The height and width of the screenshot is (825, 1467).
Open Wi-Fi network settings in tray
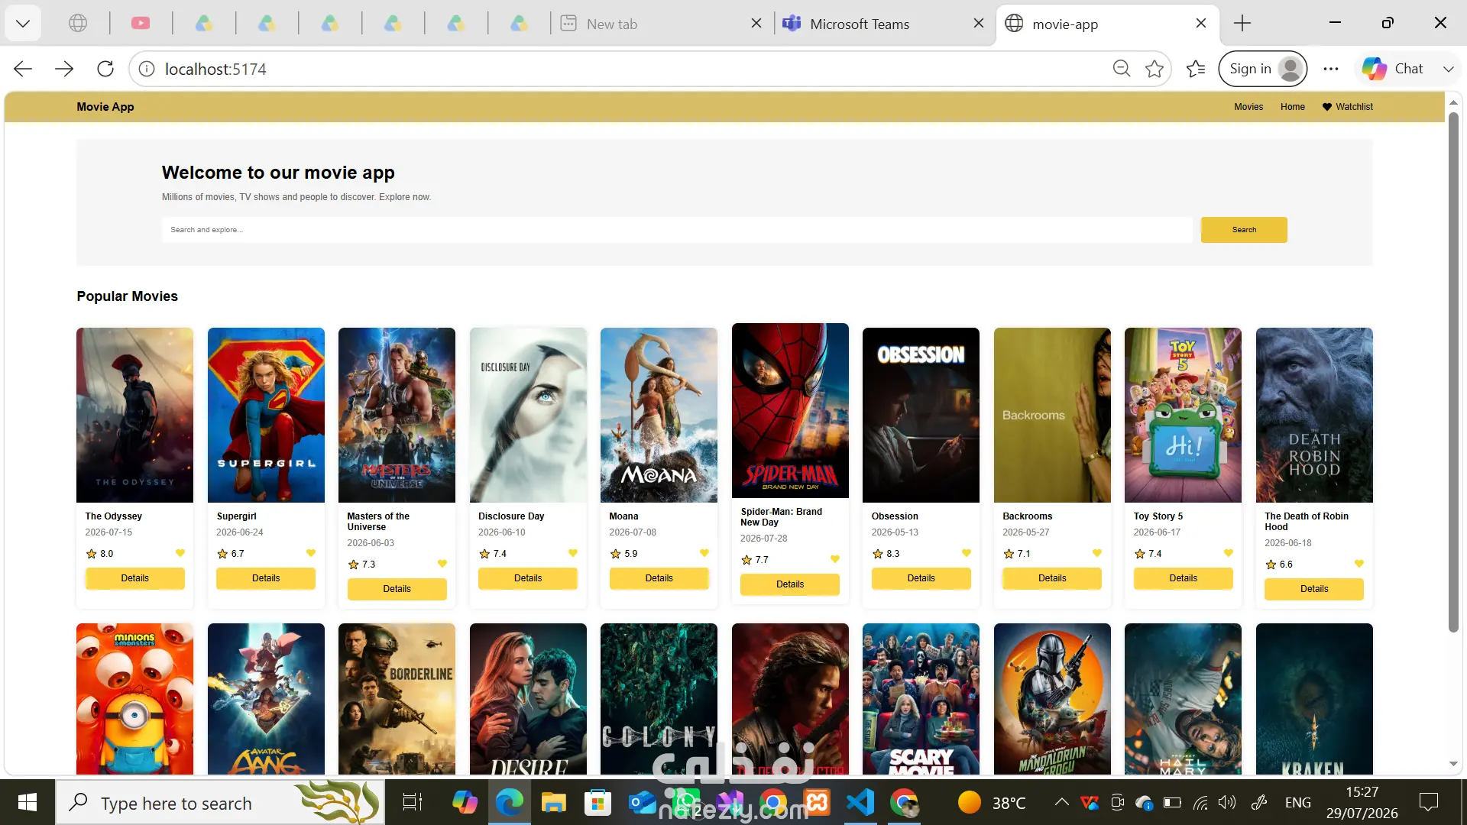1200,802
